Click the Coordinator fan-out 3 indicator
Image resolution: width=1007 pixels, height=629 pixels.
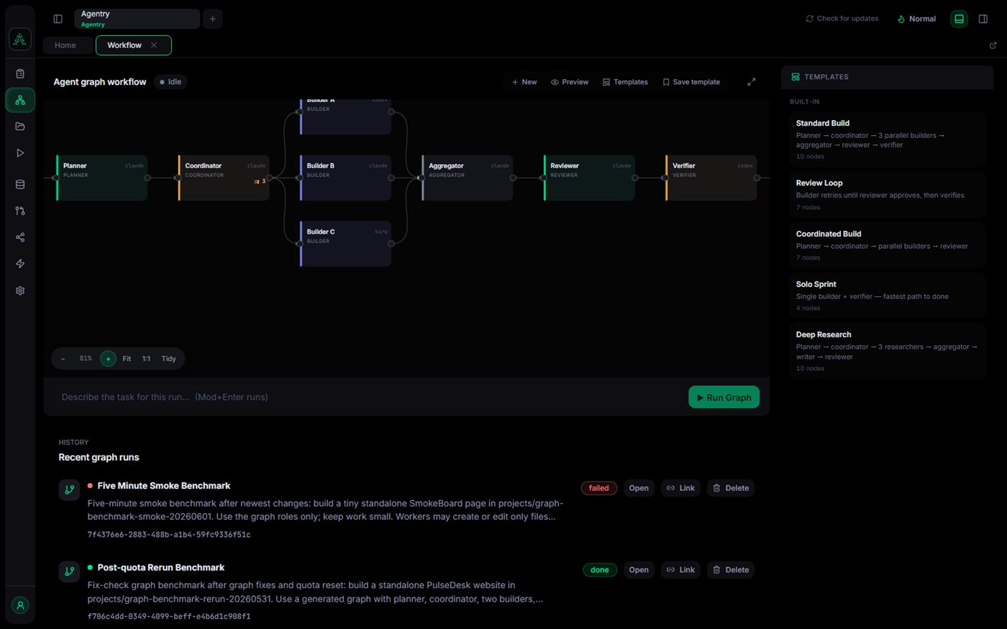click(260, 181)
